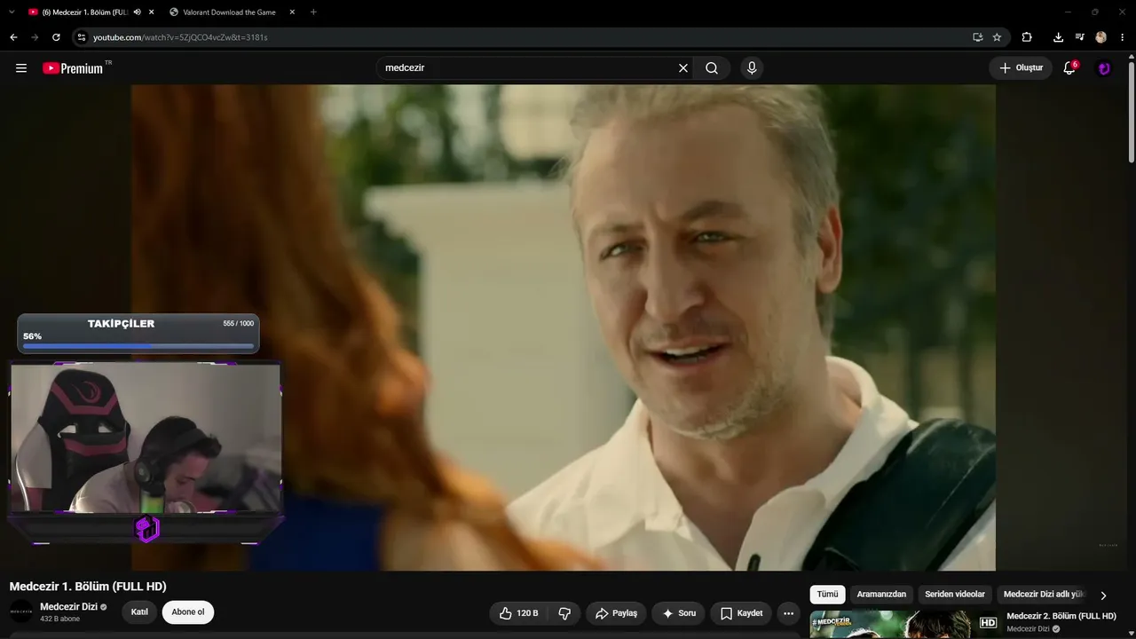
Task: Click the video player to pause
Action: (x=564, y=327)
